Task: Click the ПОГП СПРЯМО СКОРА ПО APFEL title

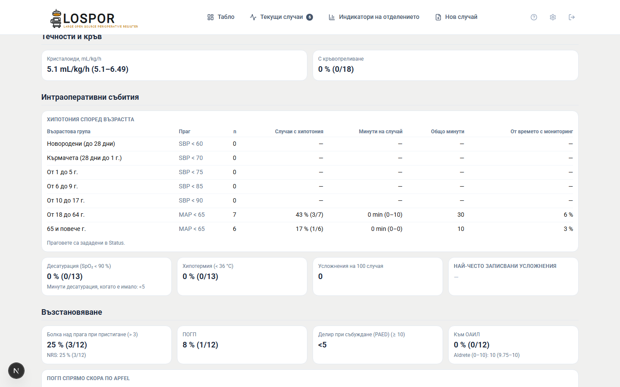Action: click(88, 378)
